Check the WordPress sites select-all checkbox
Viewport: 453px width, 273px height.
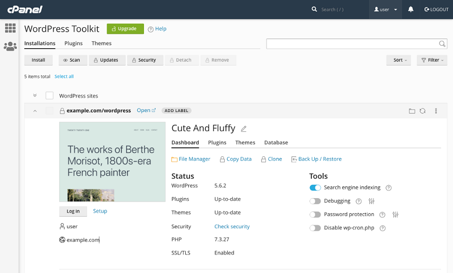(49, 96)
